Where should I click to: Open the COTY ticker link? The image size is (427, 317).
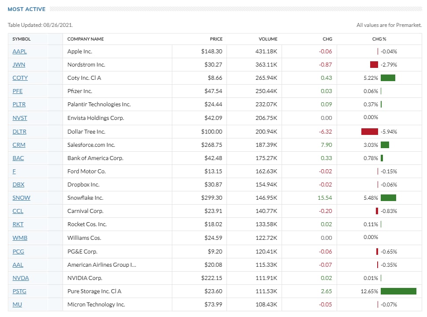coord(20,78)
